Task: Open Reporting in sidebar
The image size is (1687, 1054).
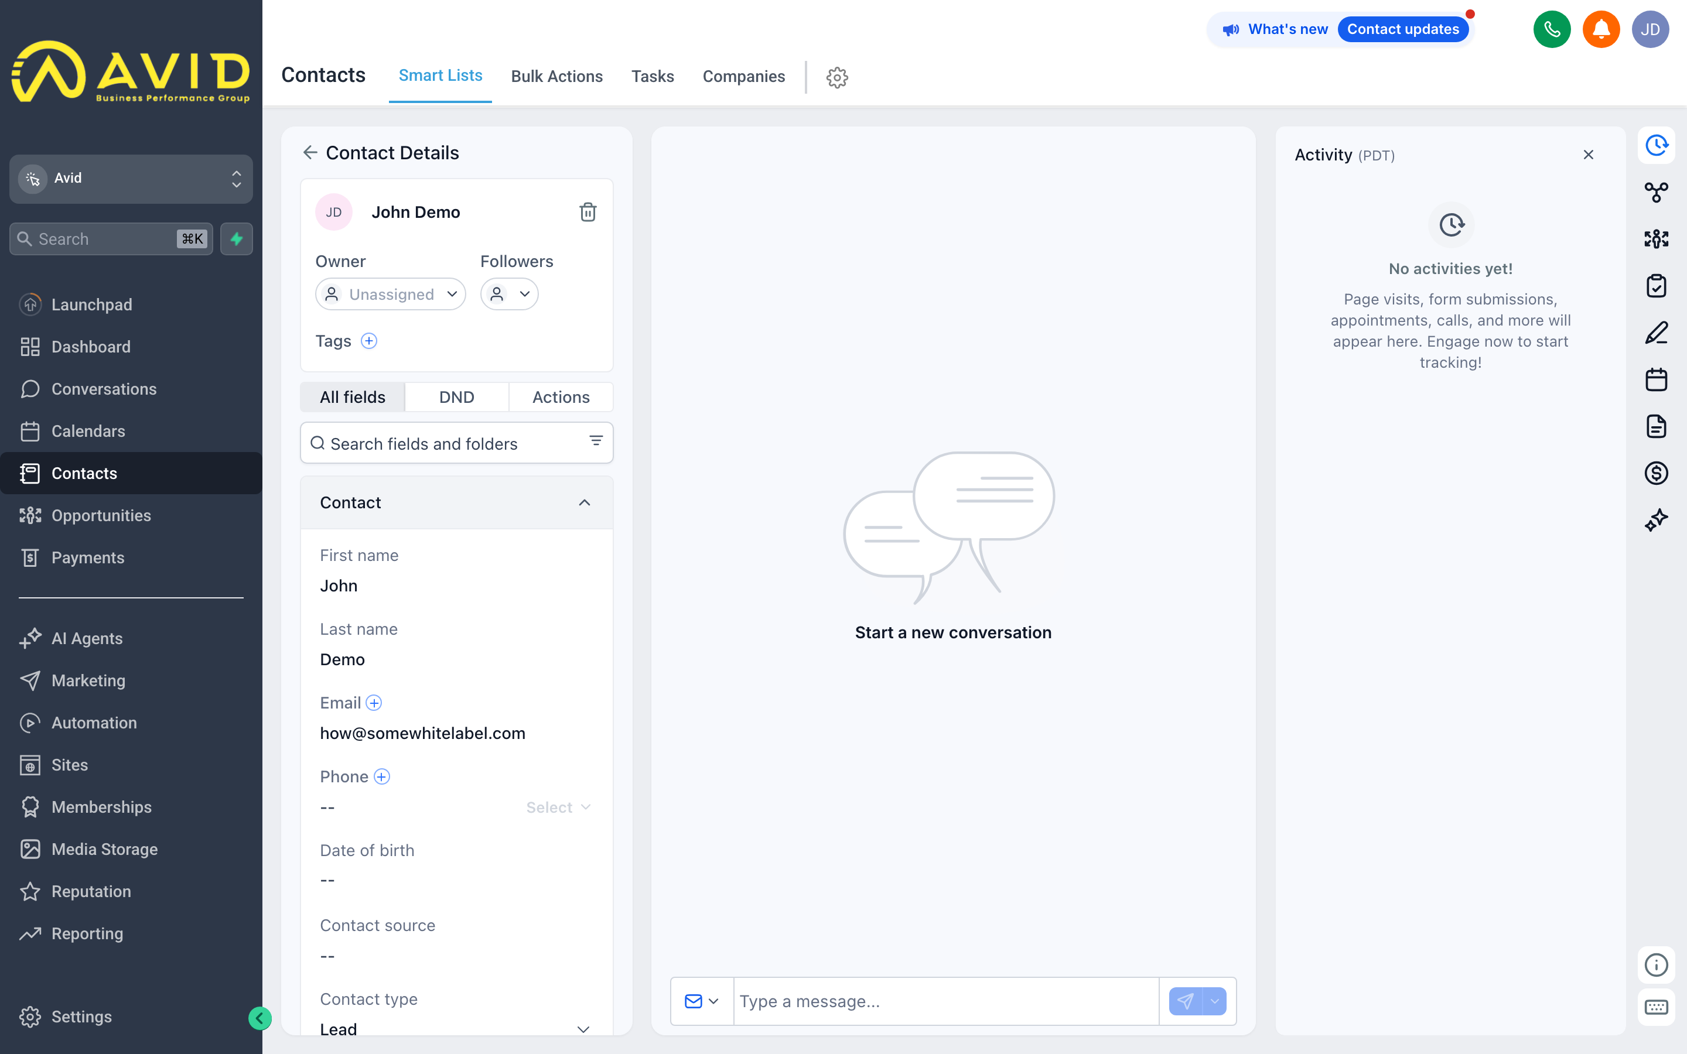Action: pos(131,933)
